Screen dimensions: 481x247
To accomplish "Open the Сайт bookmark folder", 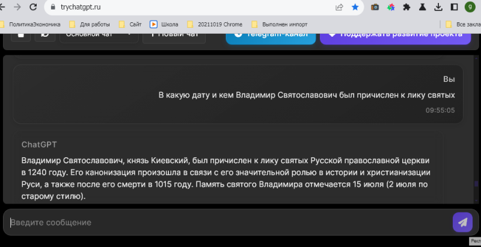I will pos(130,24).
